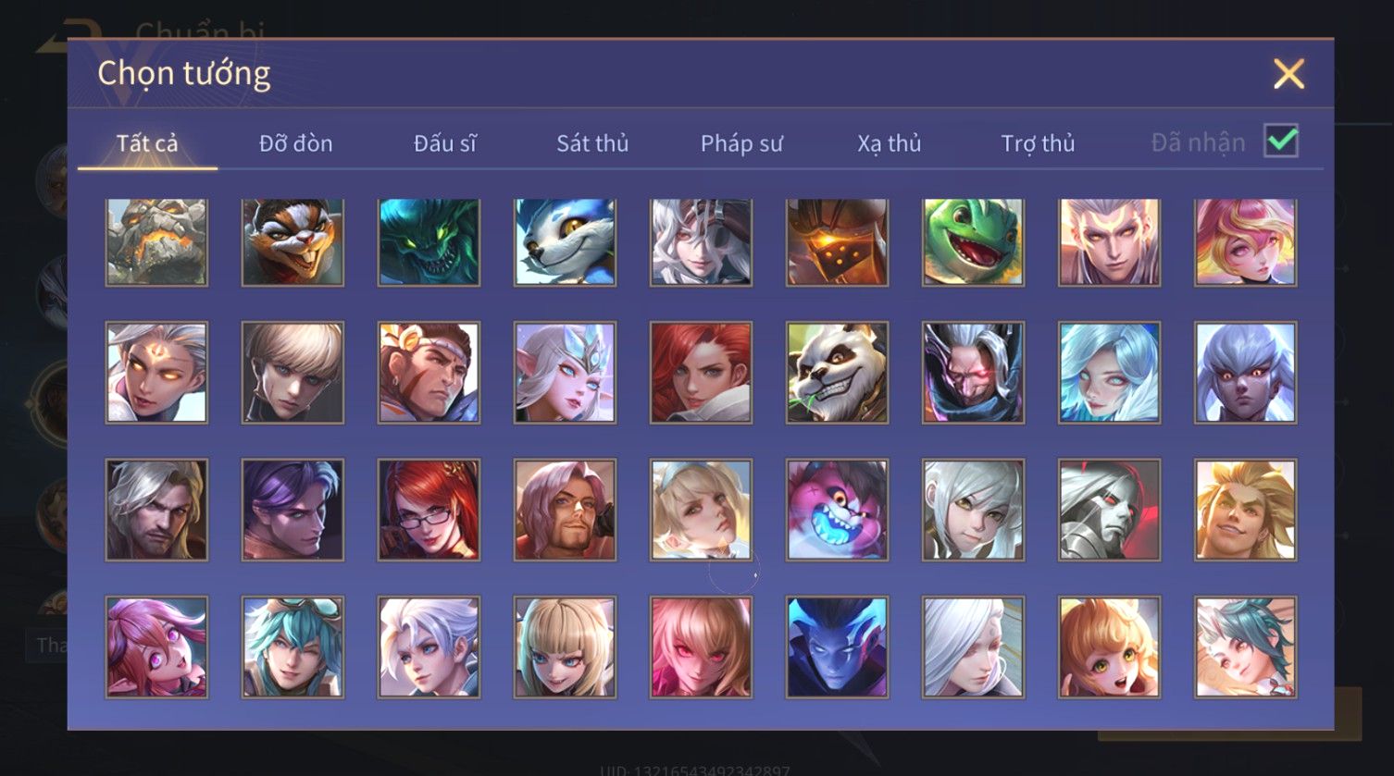Select the hero with teal hair and goggles
Viewport: 1394px width, 776px height.
click(x=292, y=647)
